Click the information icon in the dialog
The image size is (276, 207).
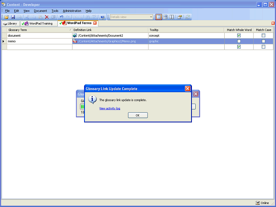tap(92, 100)
